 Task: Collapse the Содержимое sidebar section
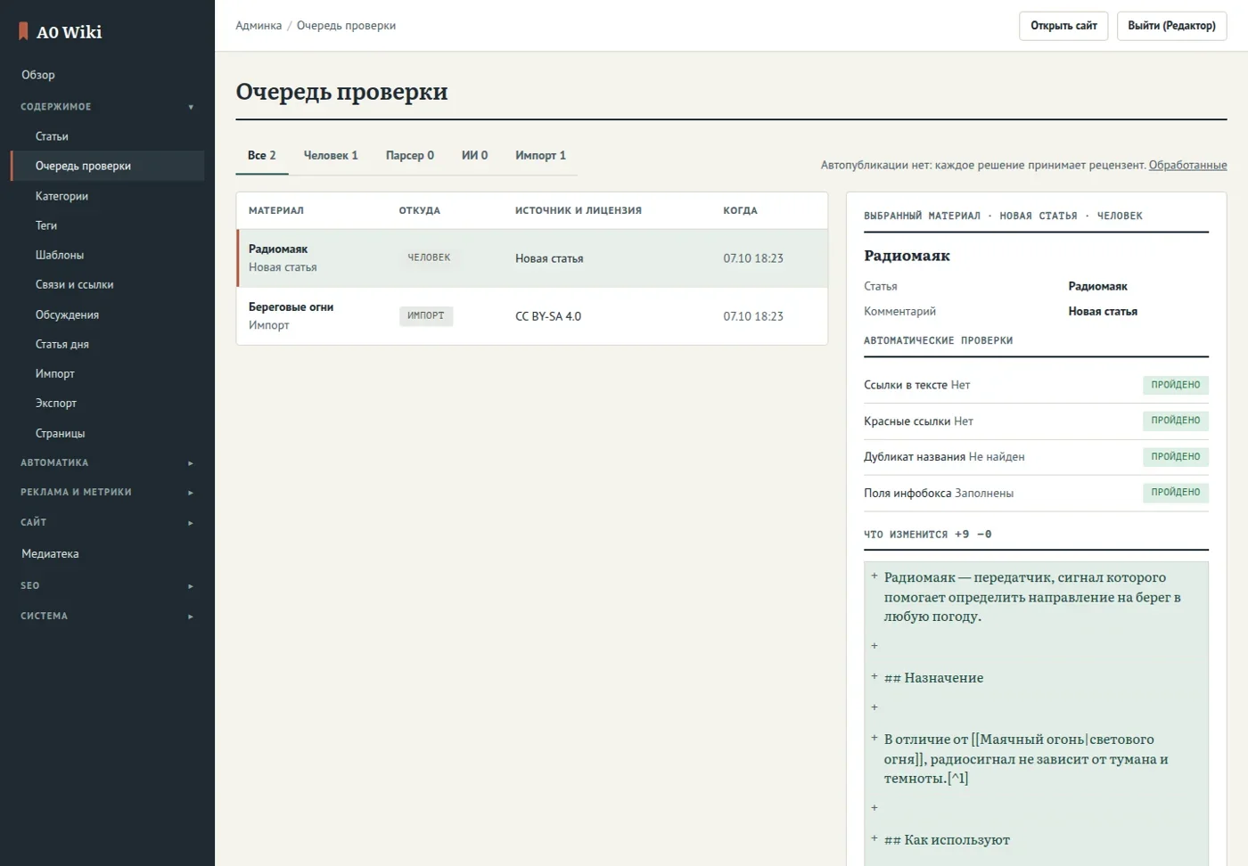pyautogui.click(x=107, y=107)
